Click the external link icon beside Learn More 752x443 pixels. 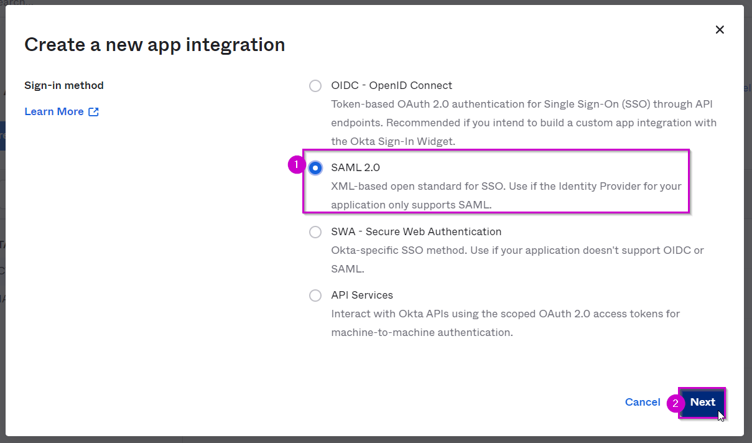pyautogui.click(x=93, y=112)
